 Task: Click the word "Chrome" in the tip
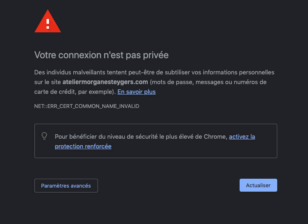pos(216,137)
